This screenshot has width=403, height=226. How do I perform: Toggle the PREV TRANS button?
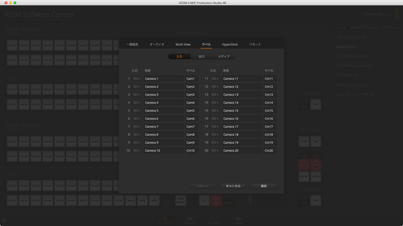click(181, 201)
